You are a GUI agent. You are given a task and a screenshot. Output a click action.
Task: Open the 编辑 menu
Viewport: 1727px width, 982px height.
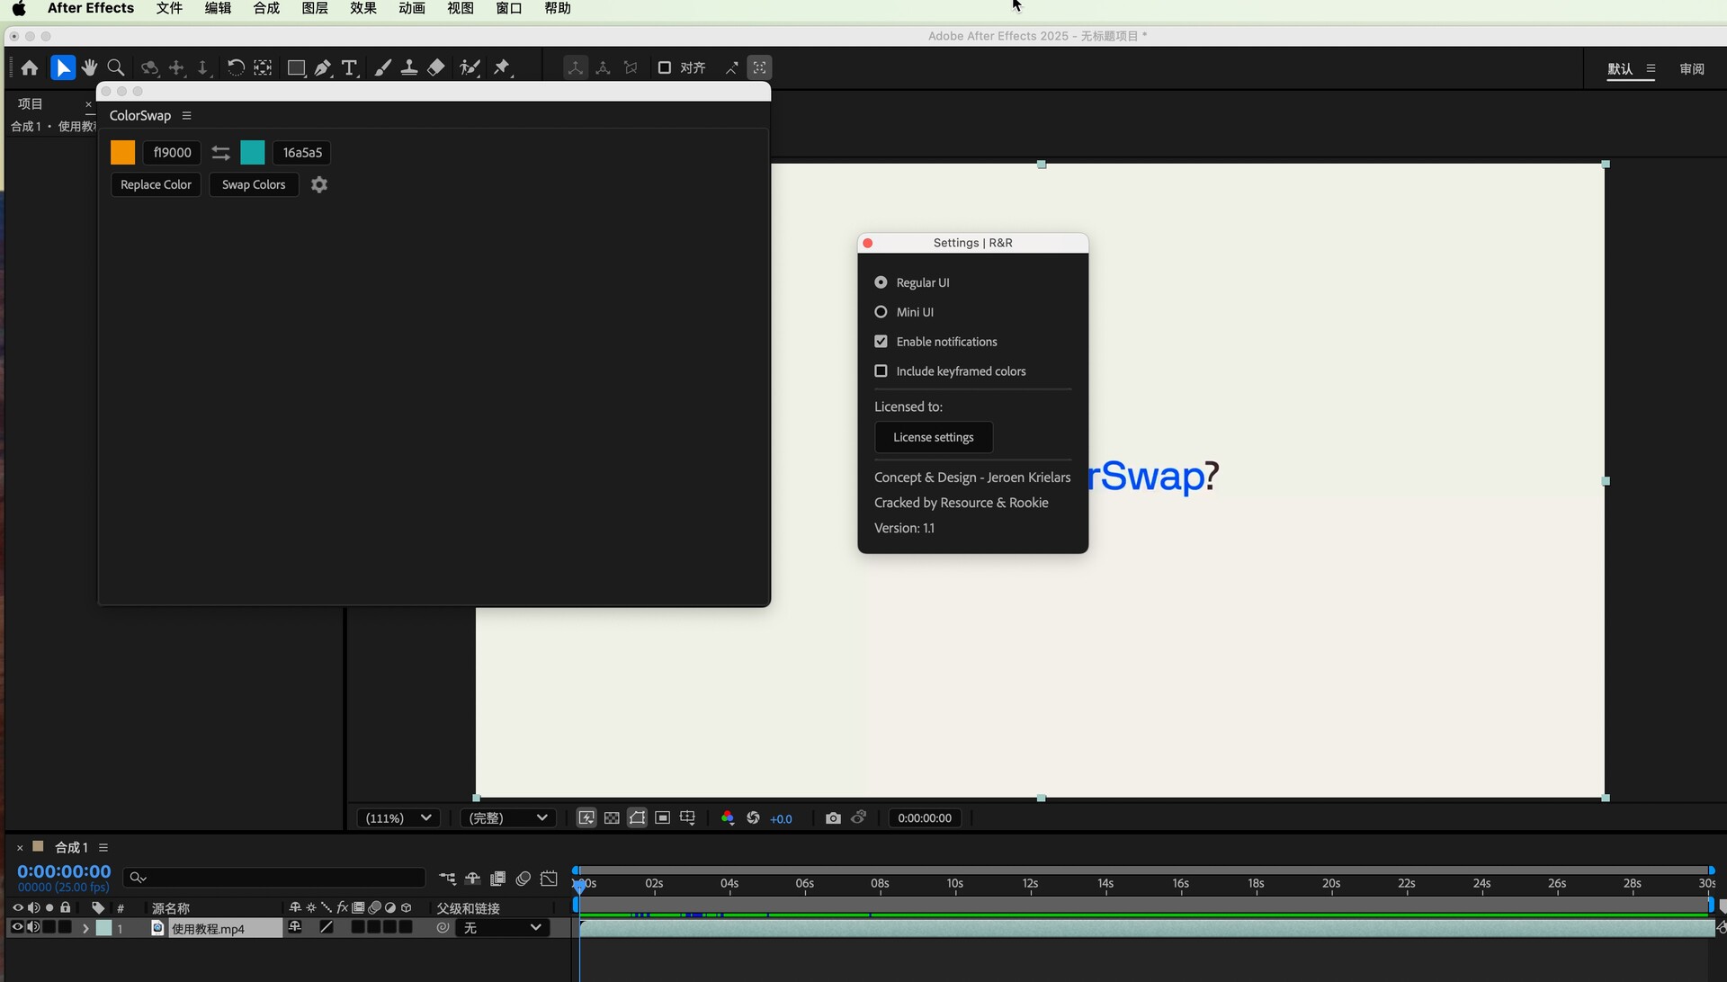tap(218, 8)
